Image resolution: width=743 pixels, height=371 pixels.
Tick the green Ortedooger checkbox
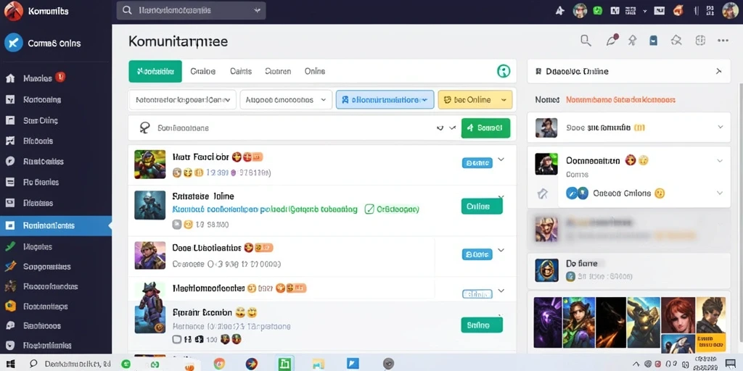369,209
